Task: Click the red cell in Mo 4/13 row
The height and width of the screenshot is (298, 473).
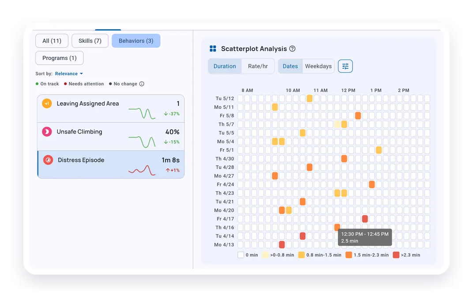Action: [x=282, y=244]
